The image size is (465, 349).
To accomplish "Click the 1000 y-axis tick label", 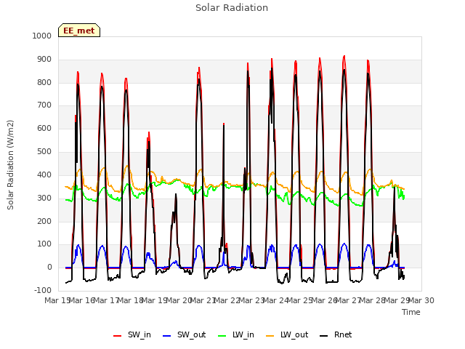I will (42, 36).
